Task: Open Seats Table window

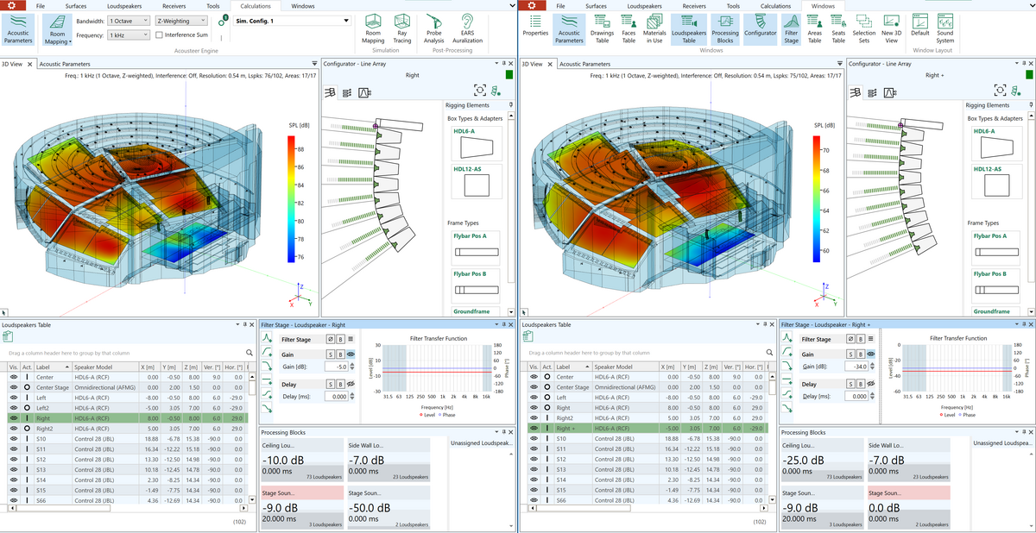Action: pyautogui.click(x=838, y=29)
